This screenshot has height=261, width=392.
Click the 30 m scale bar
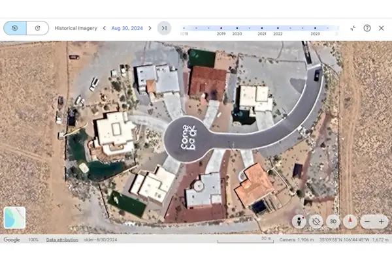tap(246, 239)
